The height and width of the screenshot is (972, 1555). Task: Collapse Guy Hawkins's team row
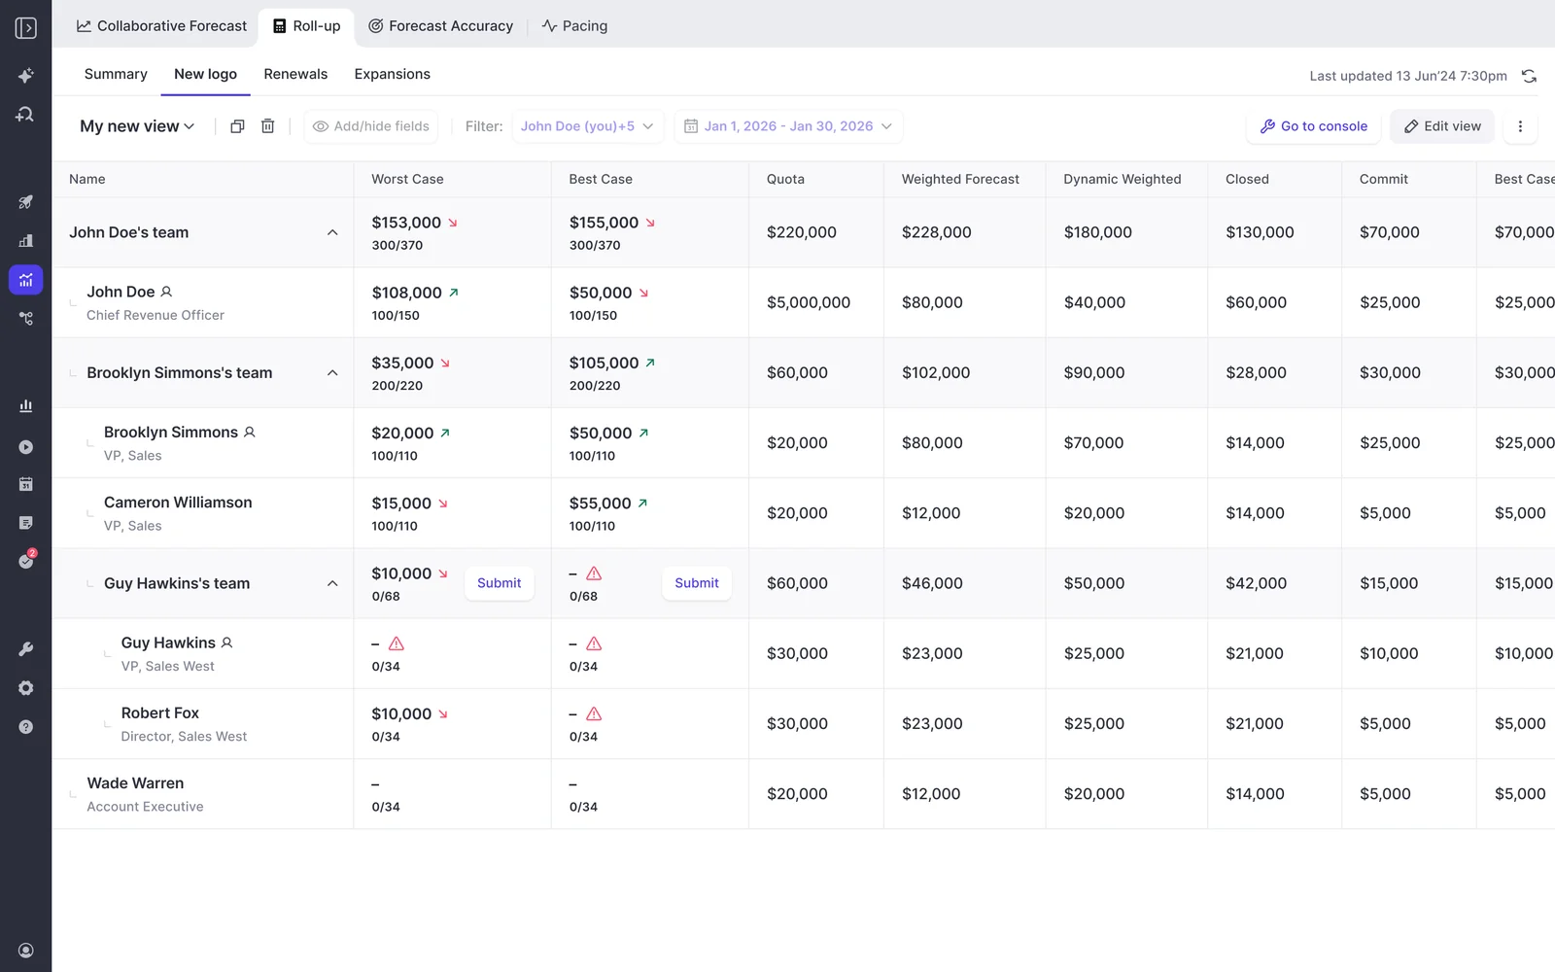tap(332, 583)
